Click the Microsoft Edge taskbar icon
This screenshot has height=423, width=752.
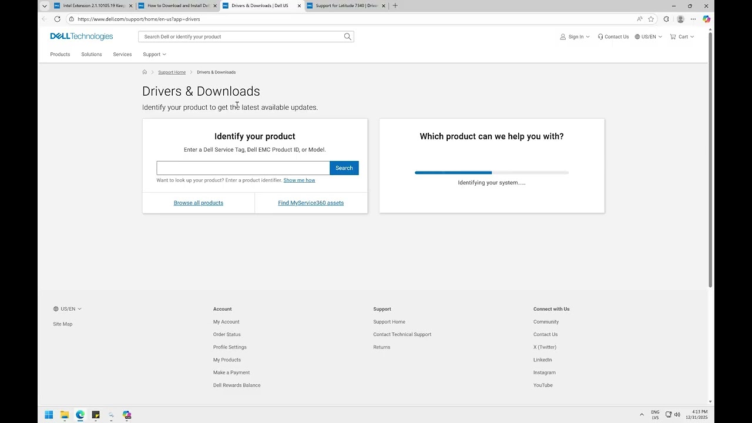click(80, 415)
